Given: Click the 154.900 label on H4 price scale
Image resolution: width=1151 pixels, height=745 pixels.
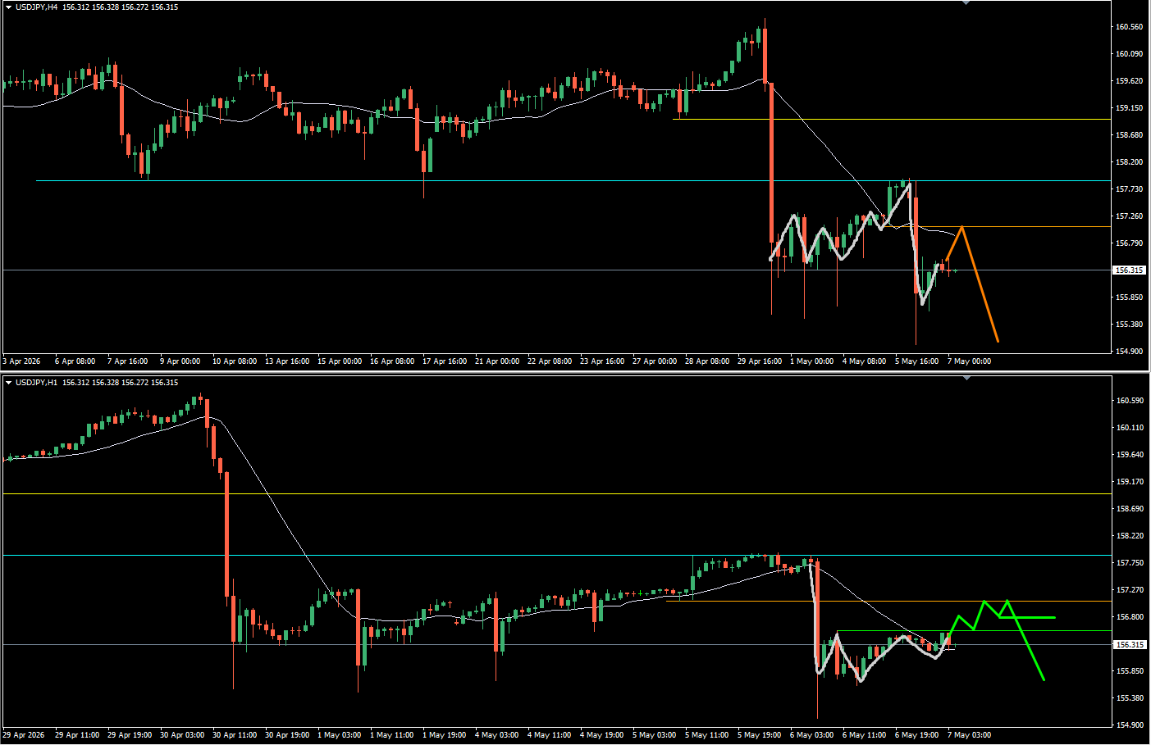Looking at the screenshot, I should [x=1130, y=351].
